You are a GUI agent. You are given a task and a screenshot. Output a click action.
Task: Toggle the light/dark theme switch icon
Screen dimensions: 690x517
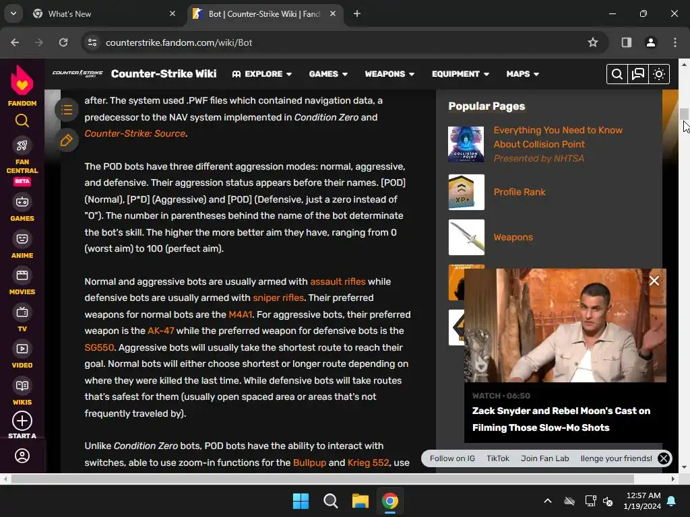tap(659, 74)
